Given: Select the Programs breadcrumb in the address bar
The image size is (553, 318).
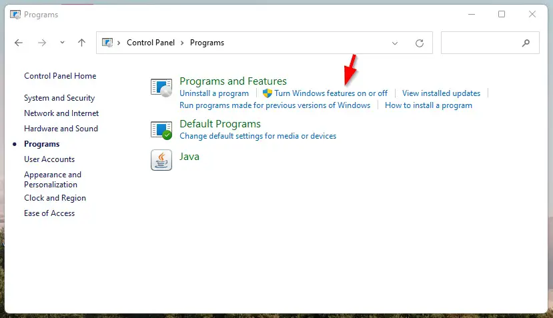Looking at the screenshot, I should click(207, 43).
